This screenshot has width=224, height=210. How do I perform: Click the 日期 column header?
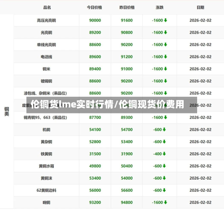click(x=200, y=7)
